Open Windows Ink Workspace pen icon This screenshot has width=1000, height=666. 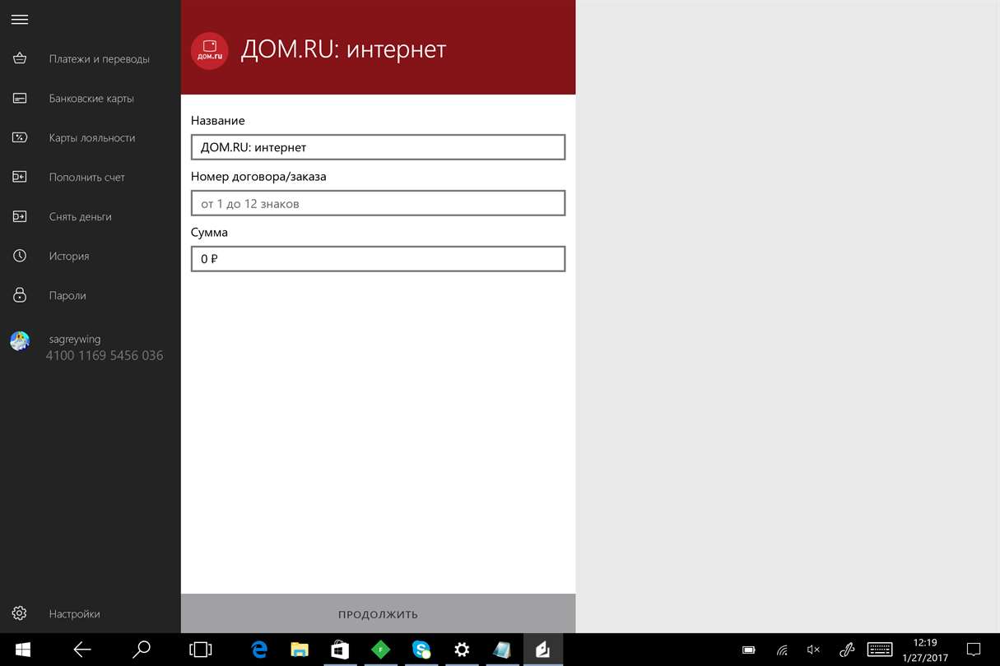pos(846,650)
